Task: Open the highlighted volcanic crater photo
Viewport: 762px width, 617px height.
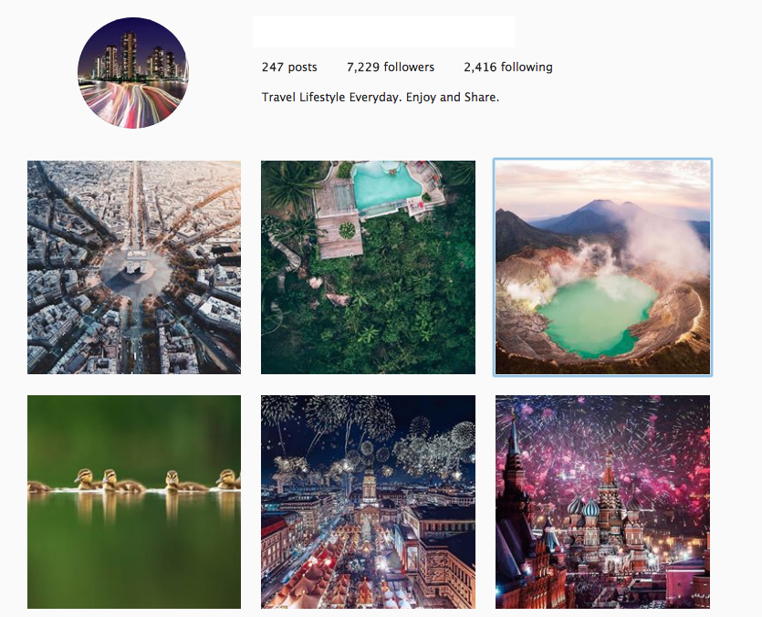Action: pos(602,267)
